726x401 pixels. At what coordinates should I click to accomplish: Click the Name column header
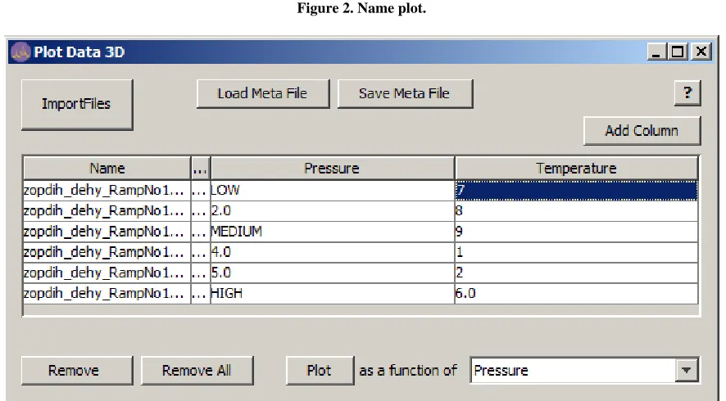[107, 169]
